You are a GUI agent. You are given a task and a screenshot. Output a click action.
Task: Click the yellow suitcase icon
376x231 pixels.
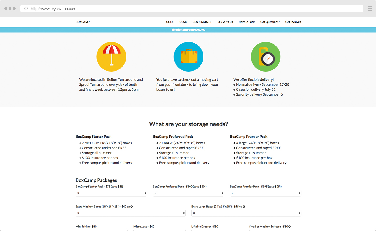point(188,57)
